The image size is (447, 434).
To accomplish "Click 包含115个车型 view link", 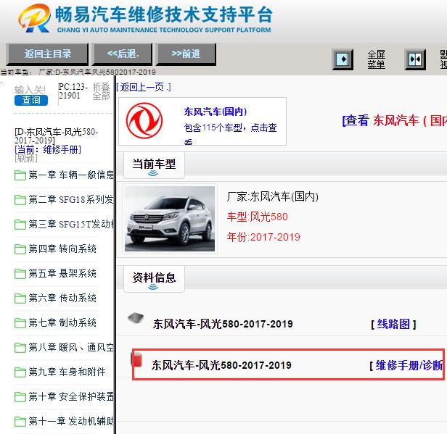I will pos(231,133).
